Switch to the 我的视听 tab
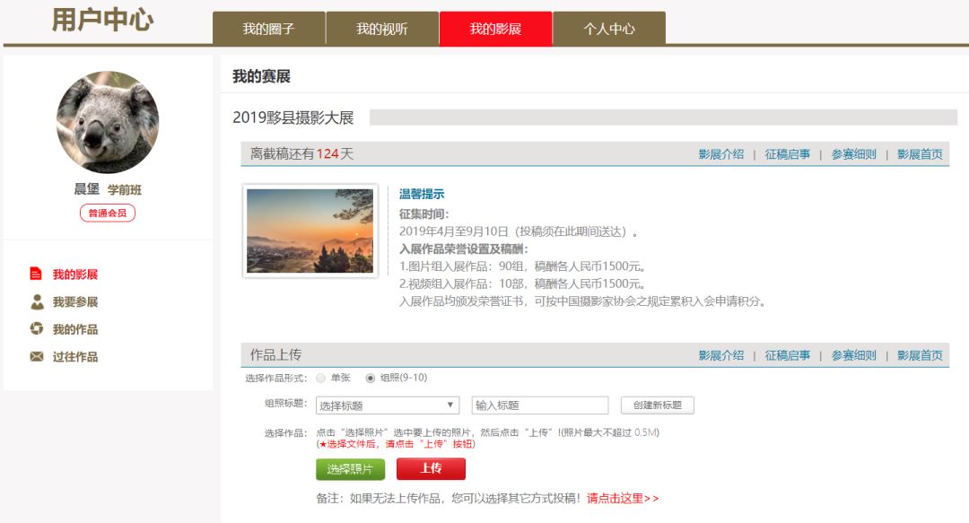 coord(382,29)
